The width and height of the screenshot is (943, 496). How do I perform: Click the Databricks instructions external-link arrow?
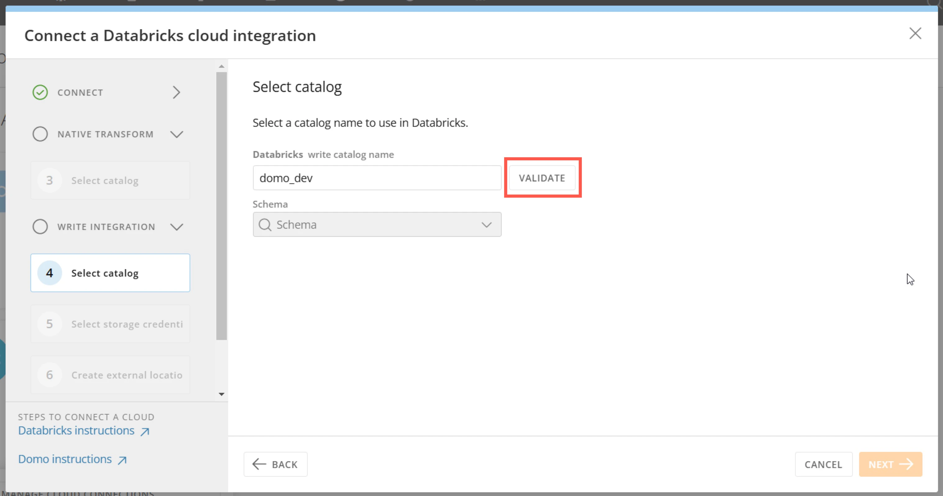(145, 432)
